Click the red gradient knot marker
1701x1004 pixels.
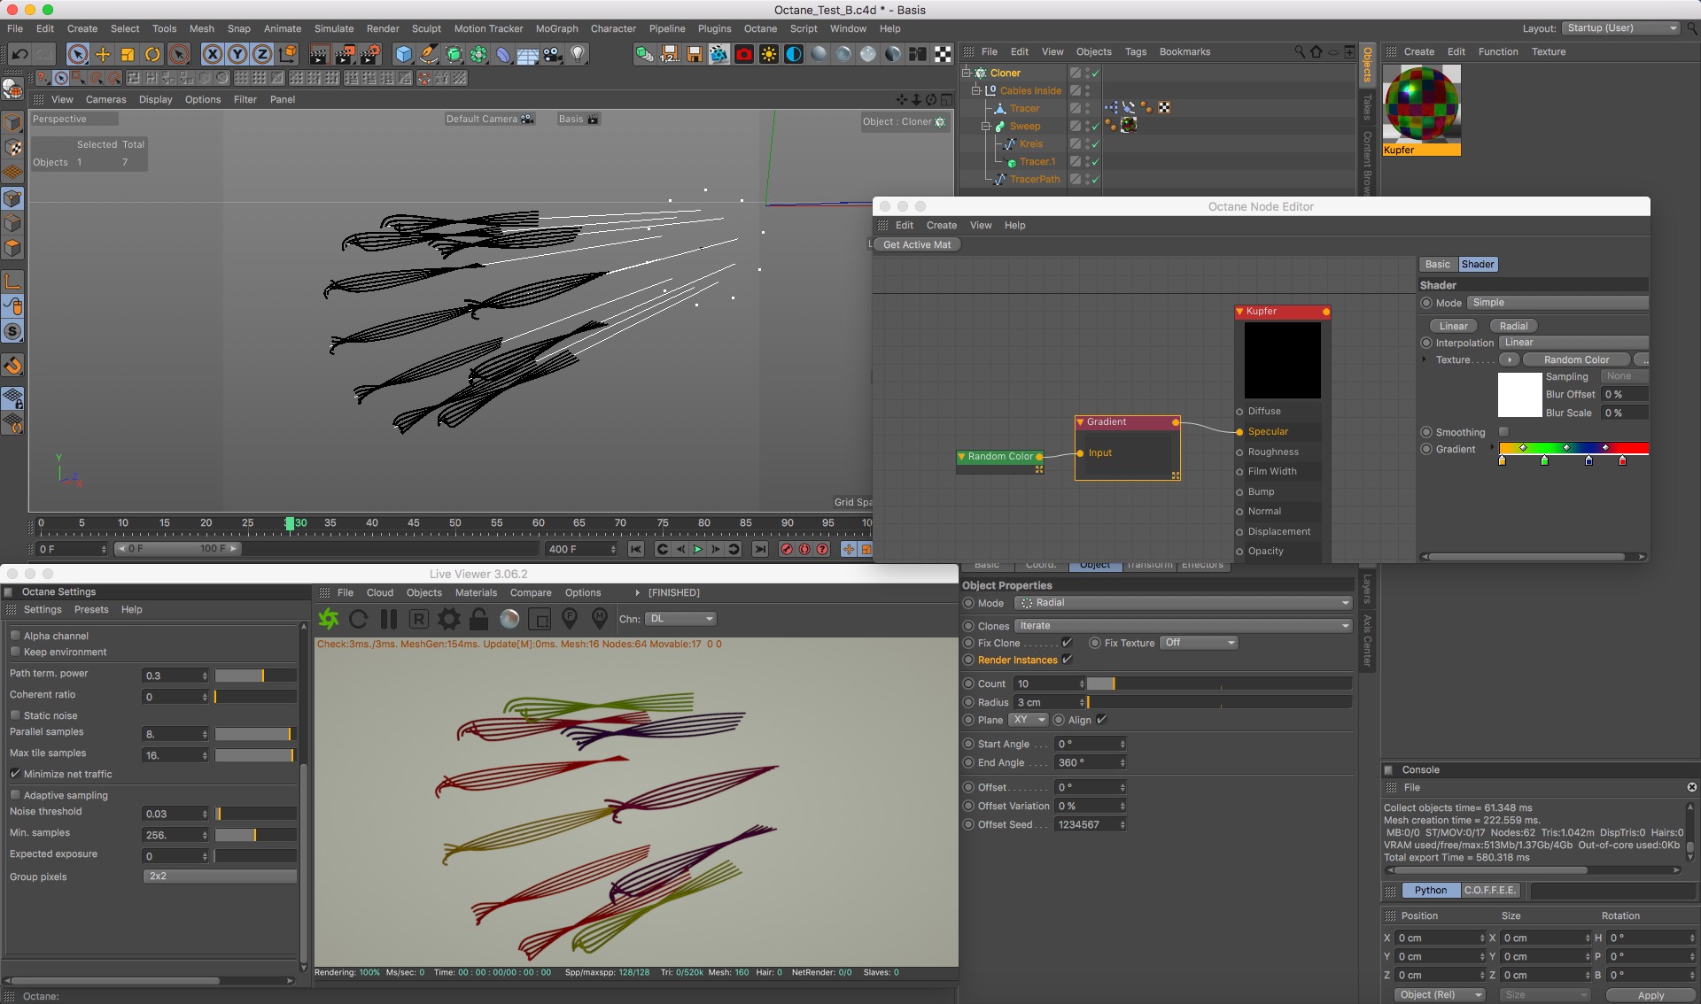(x=1622, y=460)
